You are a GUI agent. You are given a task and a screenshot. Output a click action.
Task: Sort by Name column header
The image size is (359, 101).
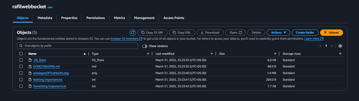(32, 54)
